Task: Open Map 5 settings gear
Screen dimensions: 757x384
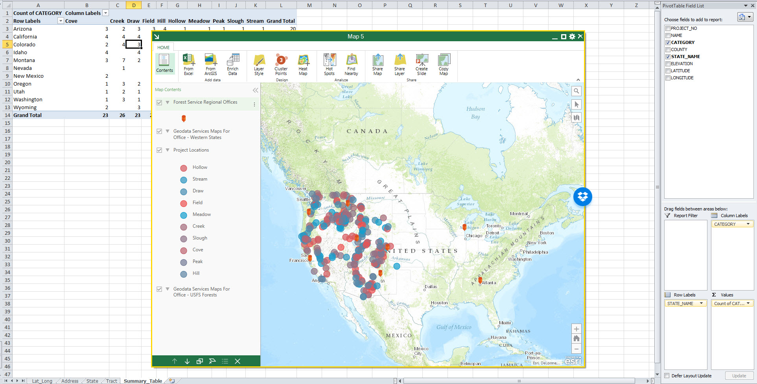Action: [572, 37]
